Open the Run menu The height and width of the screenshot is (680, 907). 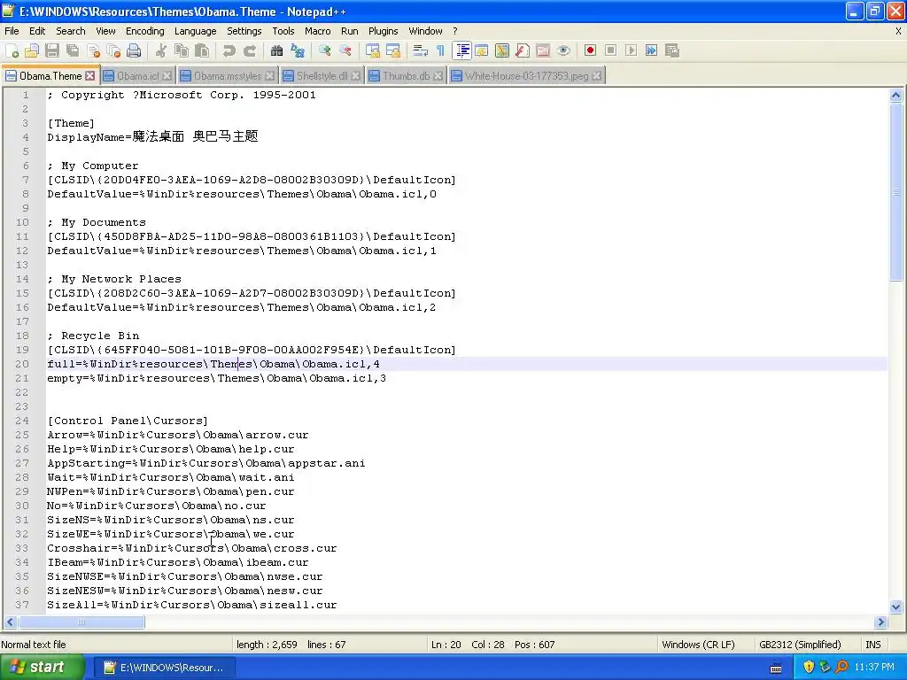tap(349, 31)
